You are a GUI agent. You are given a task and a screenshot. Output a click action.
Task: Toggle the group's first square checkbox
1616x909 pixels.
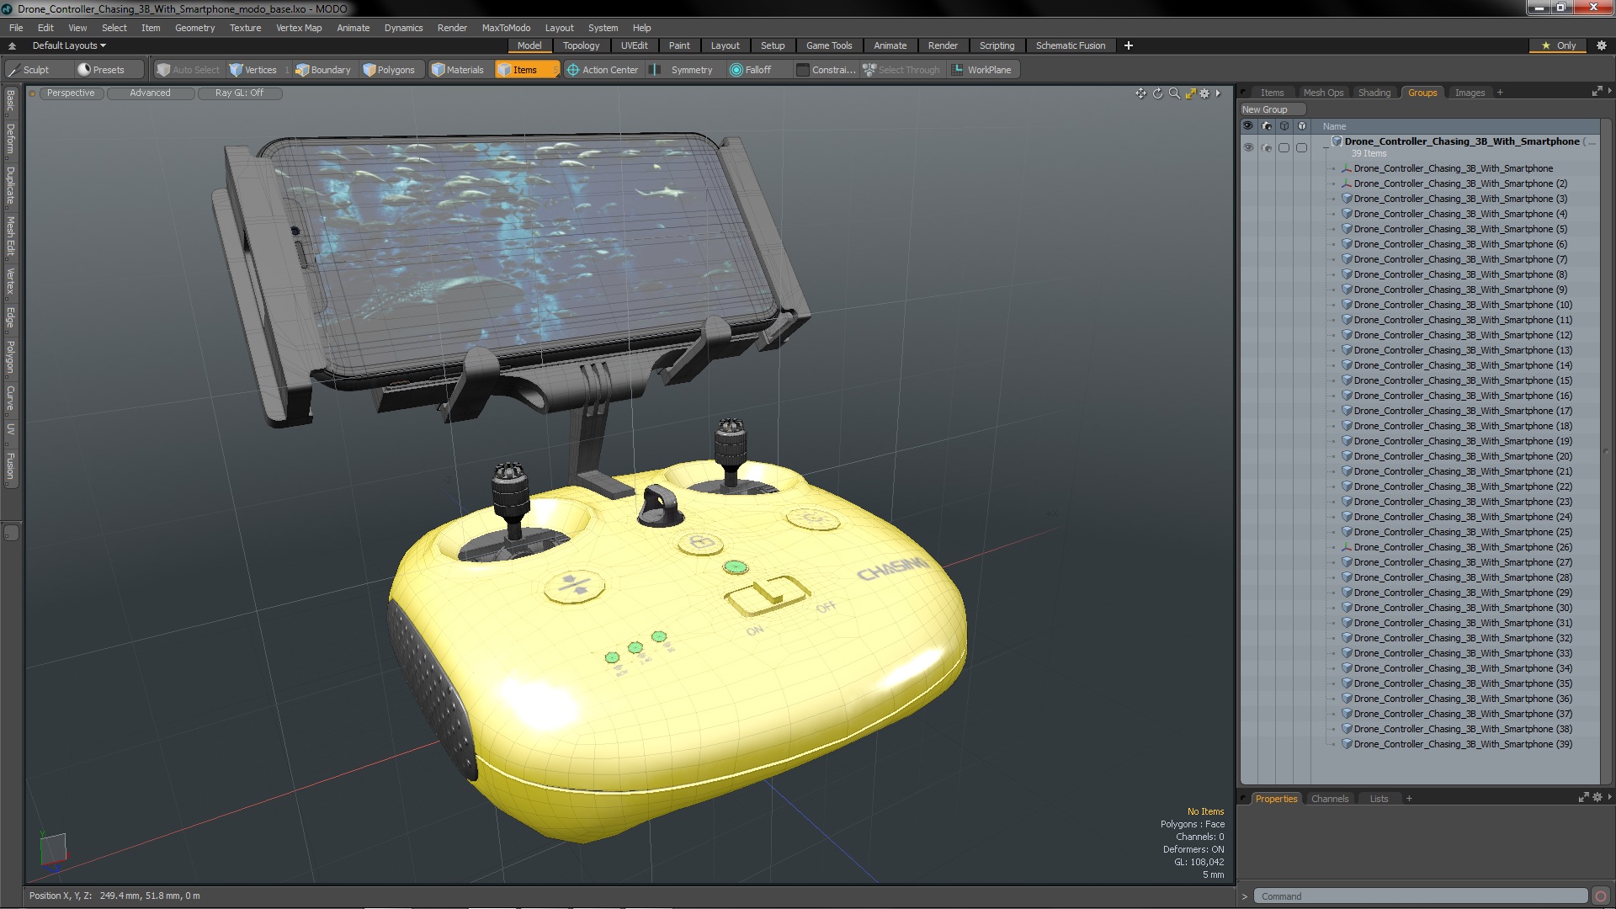[x=1284, y=147]
